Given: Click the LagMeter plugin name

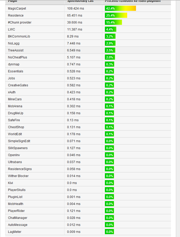Looking at the screenshot, I should pyautogui.click(x=15, y=232).
